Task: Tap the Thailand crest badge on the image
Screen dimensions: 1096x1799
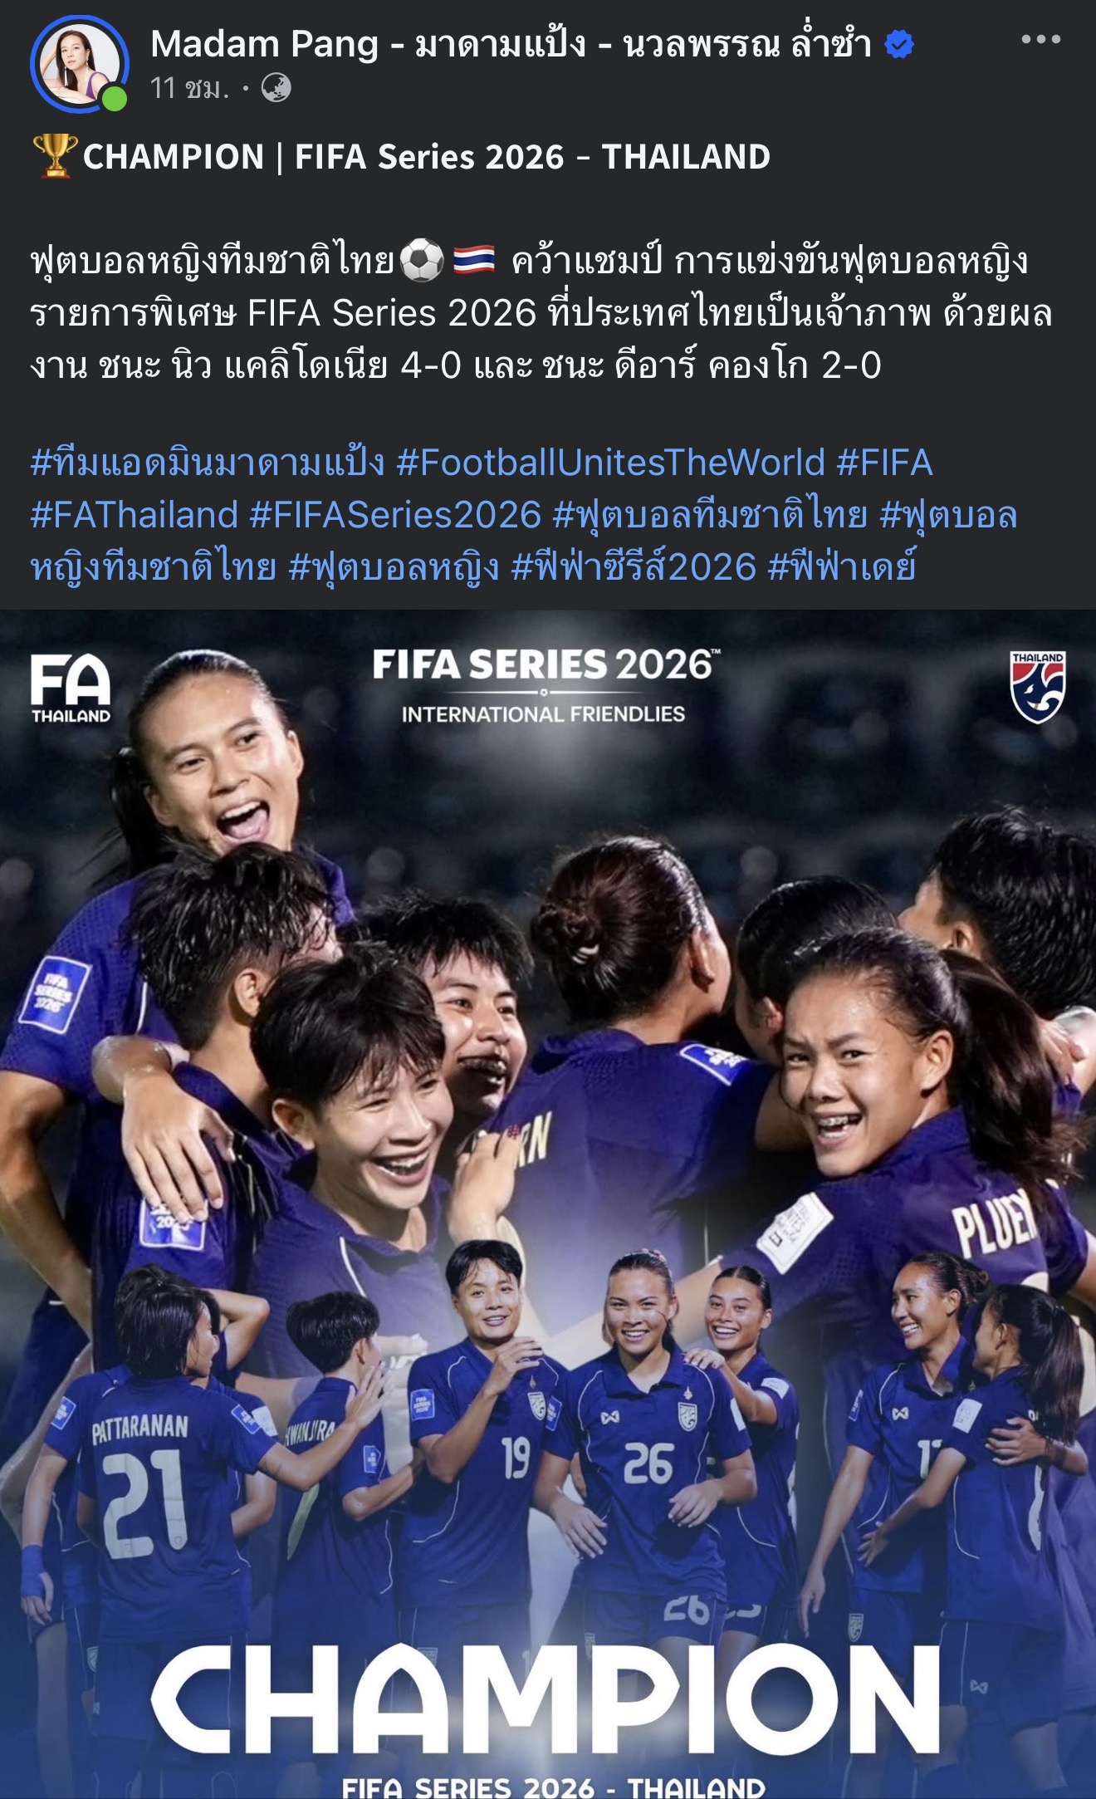Action: point(1037,687)
